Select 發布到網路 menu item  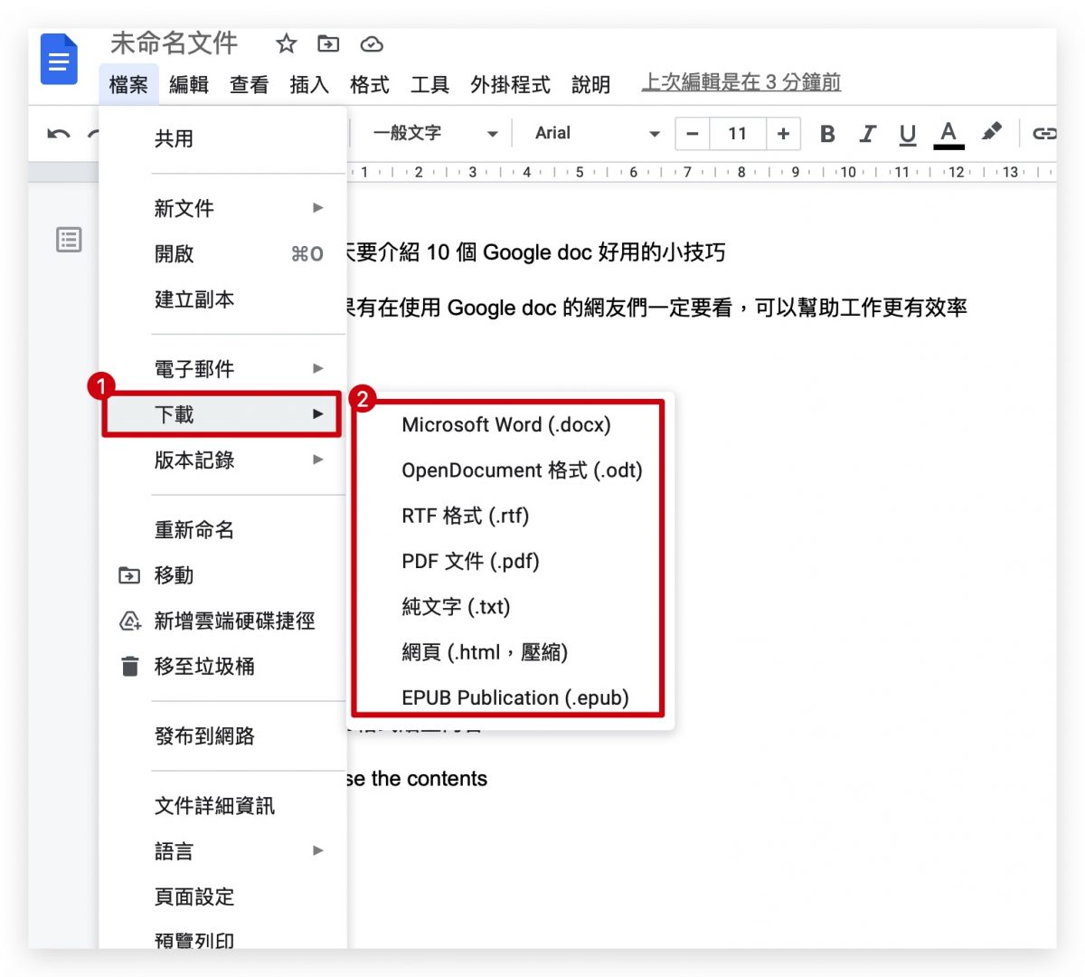coord(222,736)
